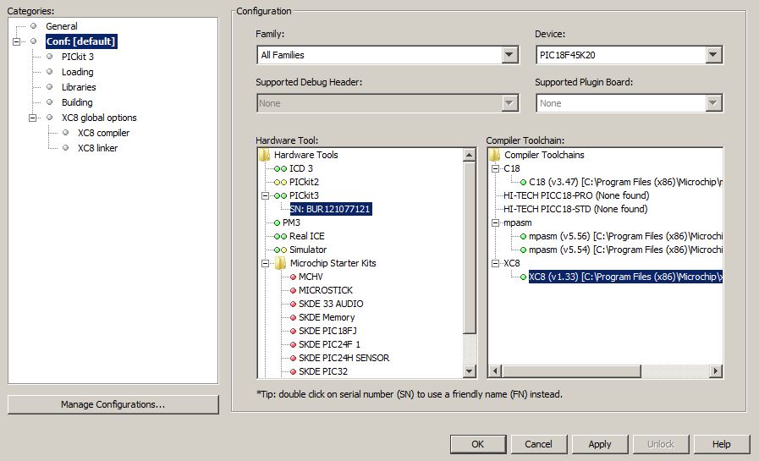Click toolchain list scroll-left arrow
Image resolution: width=759 pixels, height=461 pixels.
click(x=495, y=371)
